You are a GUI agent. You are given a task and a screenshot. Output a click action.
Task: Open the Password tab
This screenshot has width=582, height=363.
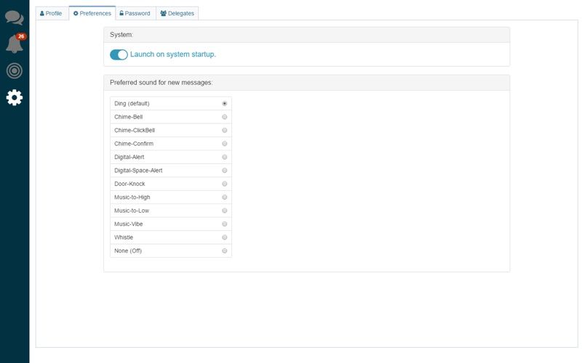(135, 13)
